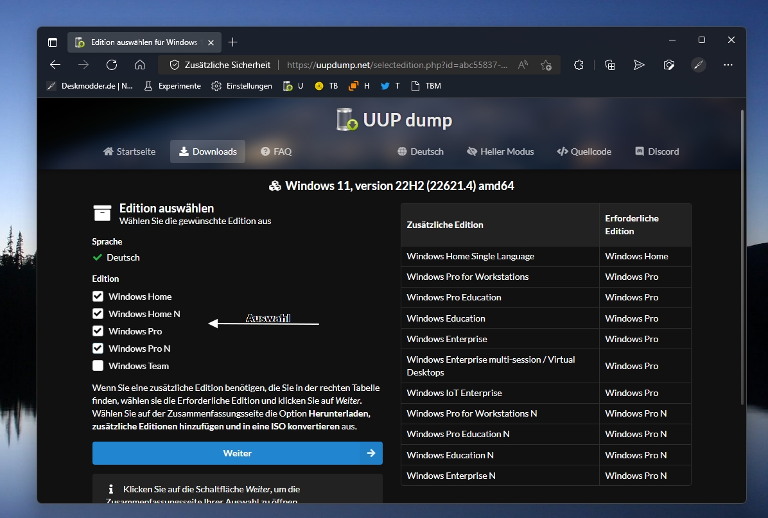Close the Edition auswählen browser tab

[x=211, y=42]
